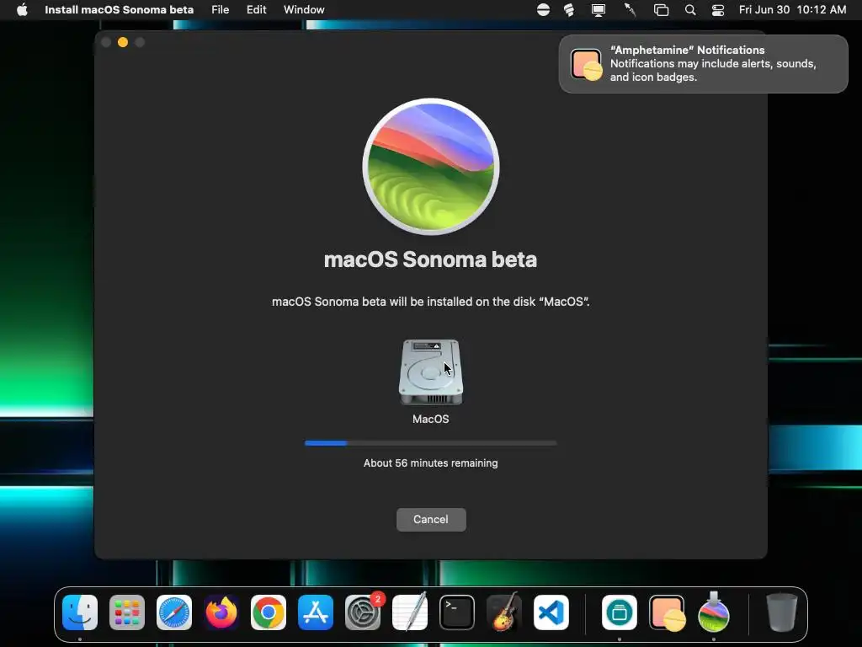The height and width of the screenshot is (647, 862).
Task: Click the macOS Sonoma logo image
Action: click(431, 166)
